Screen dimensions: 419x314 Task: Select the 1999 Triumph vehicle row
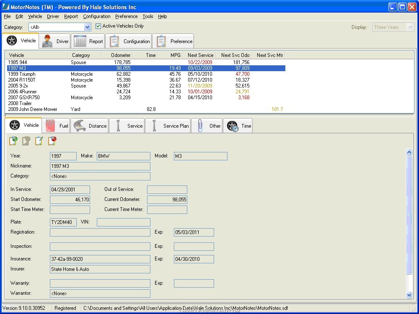pos(146,74)
